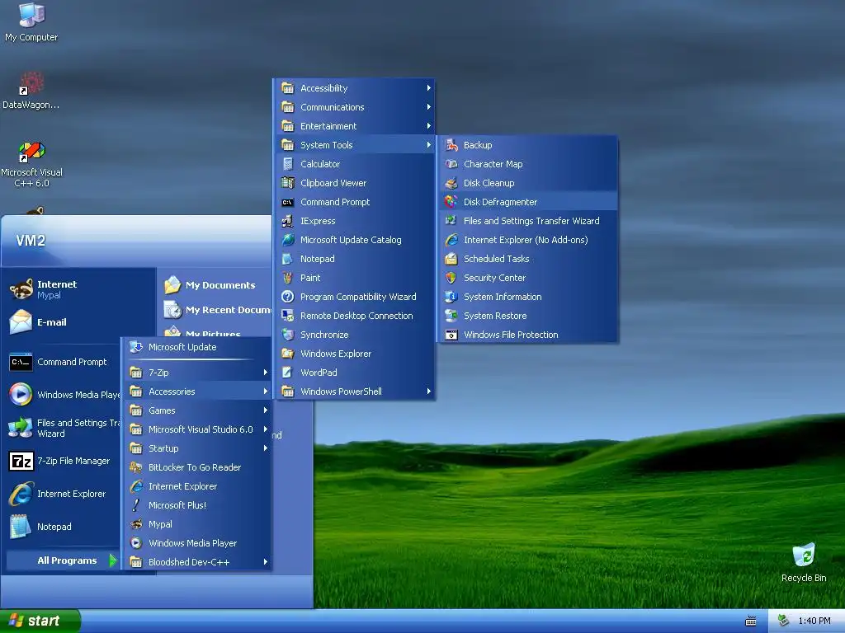Open the Disk Defragmenter icon in System Tools
The height and width of the screenshot is (633, 845).
click(451, 202)
